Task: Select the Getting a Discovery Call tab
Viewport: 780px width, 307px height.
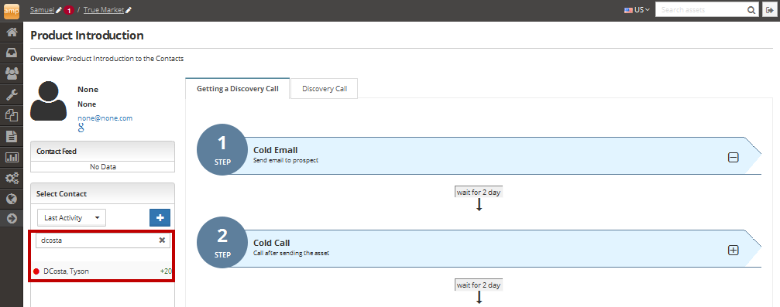Action: tap(237, 89)
